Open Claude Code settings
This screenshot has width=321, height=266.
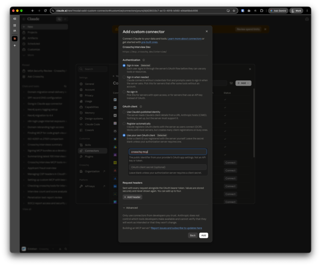tap(92, 124)
